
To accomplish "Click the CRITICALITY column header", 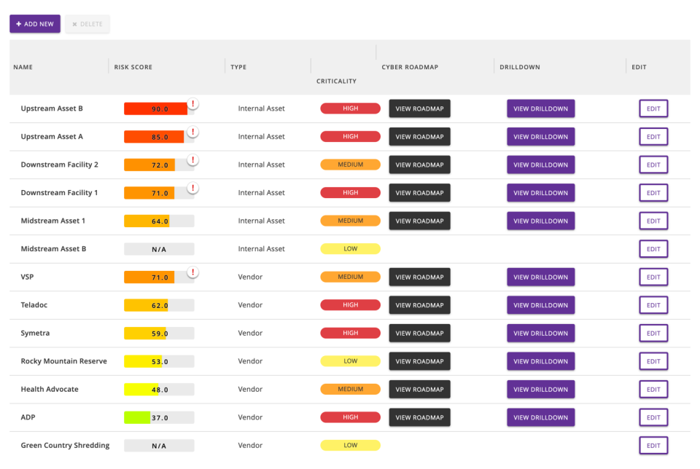I will 336,81.
